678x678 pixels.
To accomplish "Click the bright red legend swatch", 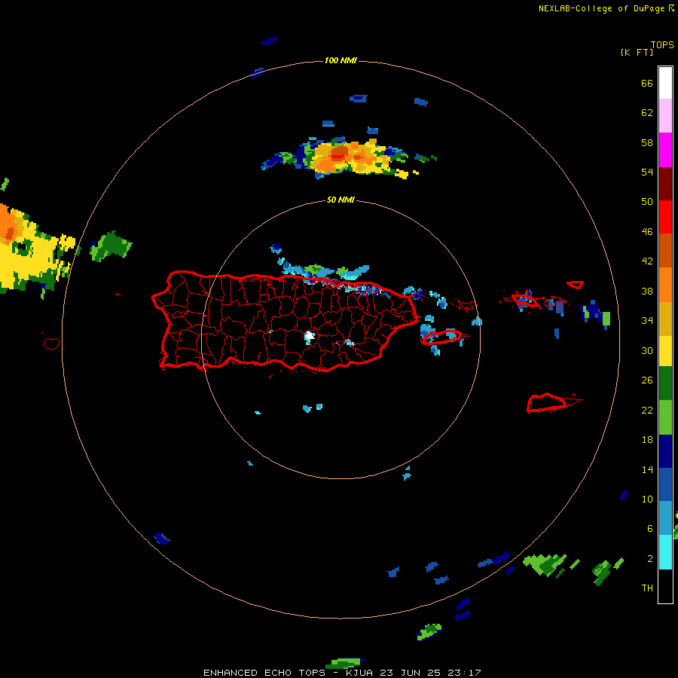I will (x=665, y=217).
